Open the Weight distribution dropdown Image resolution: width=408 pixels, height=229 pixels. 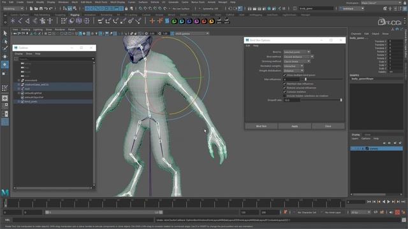293,71
